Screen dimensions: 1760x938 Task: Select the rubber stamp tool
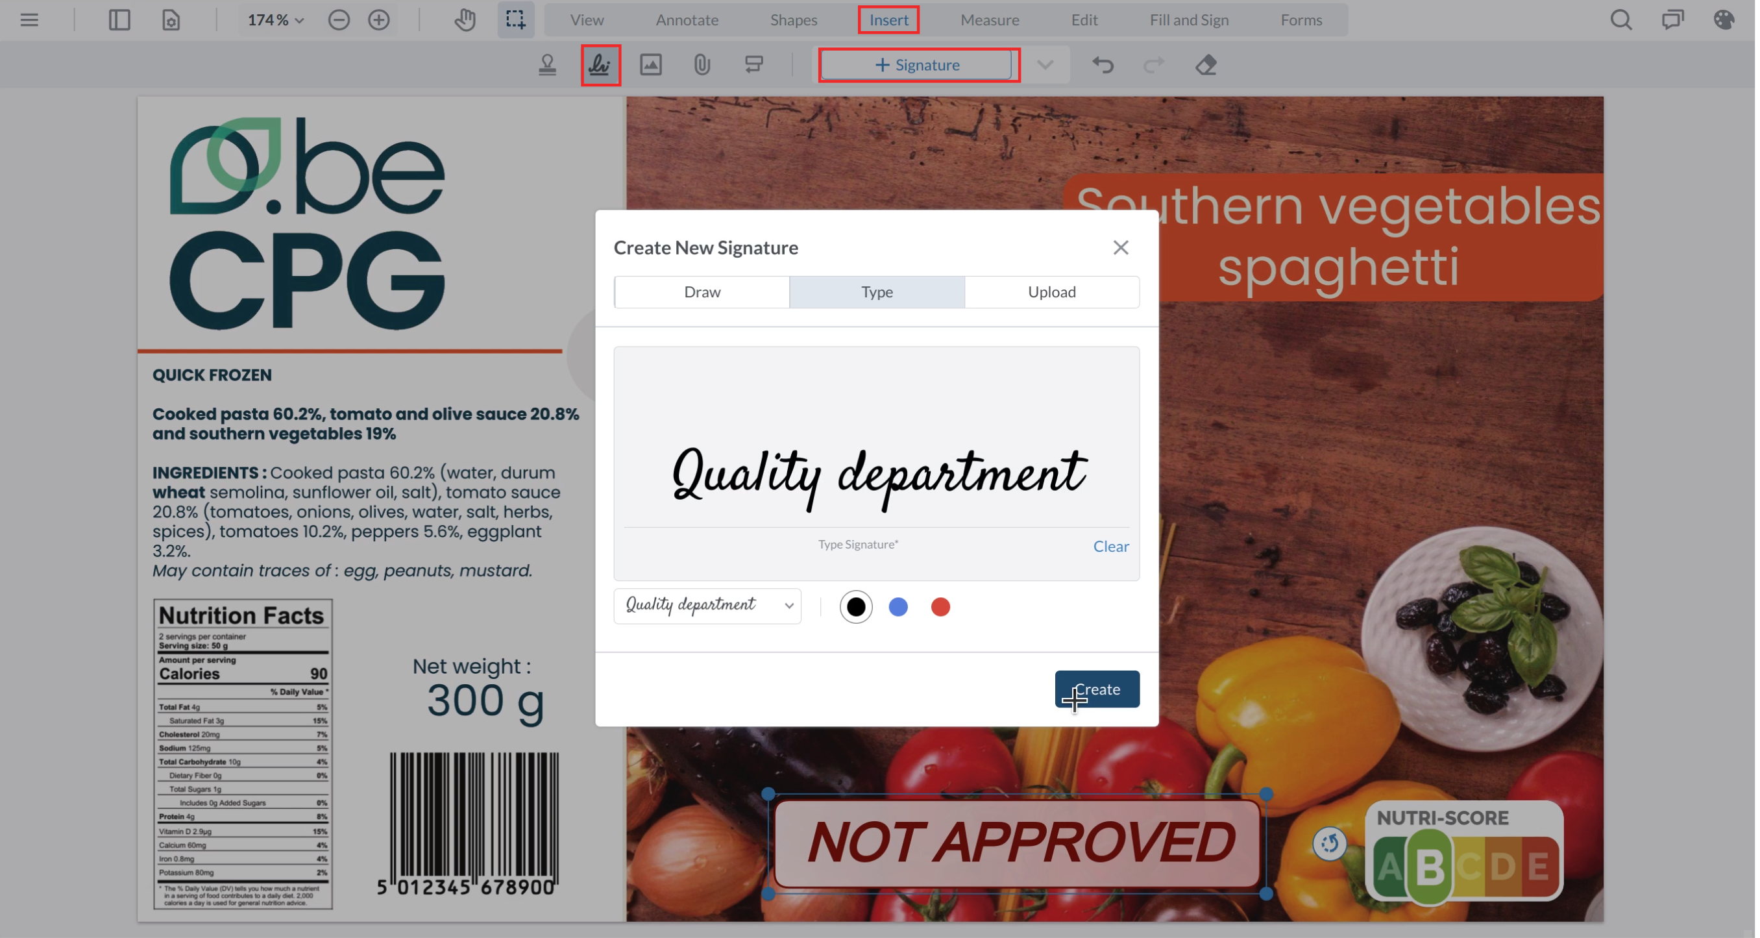click(x=547, y=65)
